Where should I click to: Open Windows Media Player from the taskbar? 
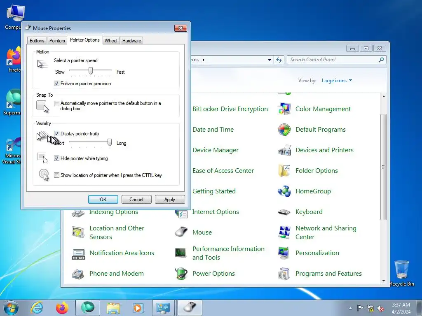coord(138,308)
